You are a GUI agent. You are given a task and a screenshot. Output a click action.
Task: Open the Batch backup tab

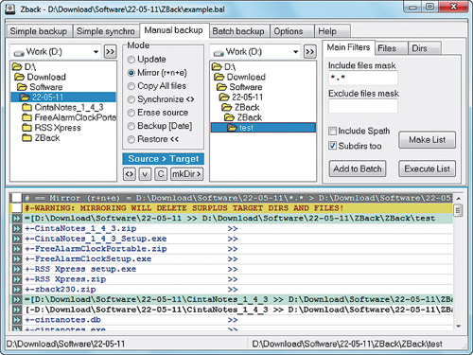[x=238, y=31]
